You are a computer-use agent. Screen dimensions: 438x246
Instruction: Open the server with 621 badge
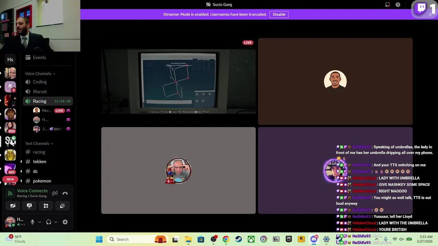pos(10,169)
